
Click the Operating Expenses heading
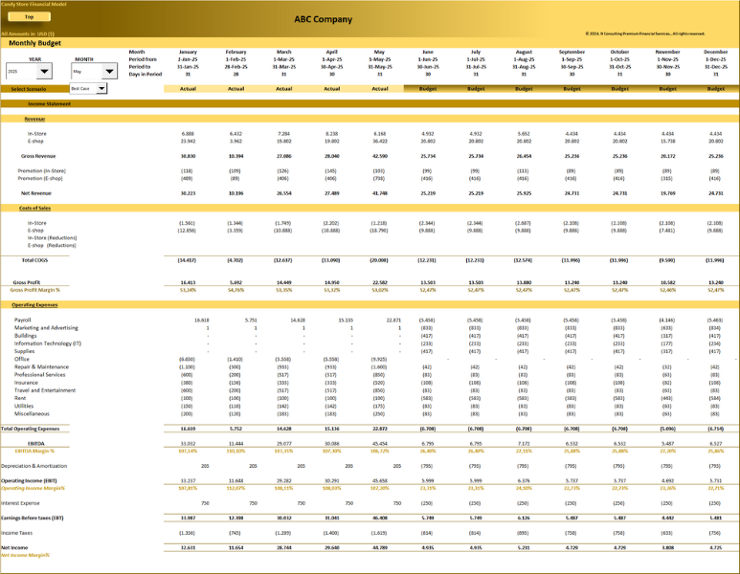(34, 304)
